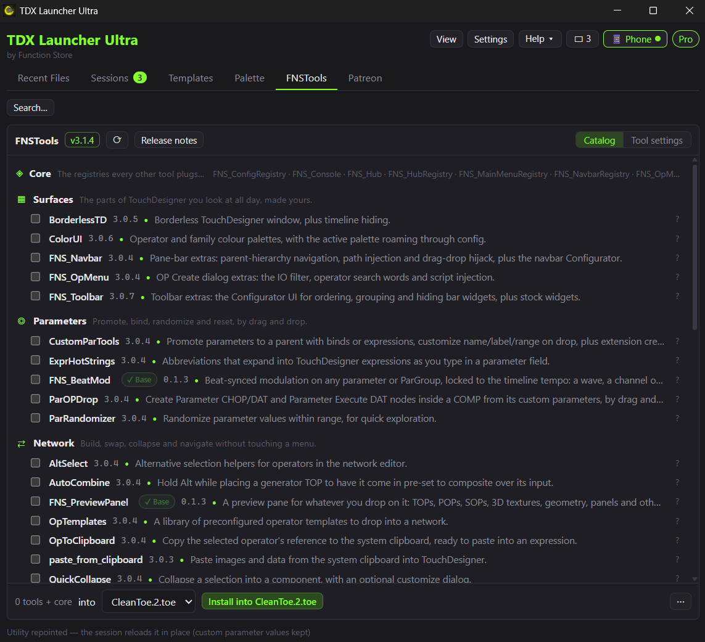Check the ColorUI checkbox

36,238
